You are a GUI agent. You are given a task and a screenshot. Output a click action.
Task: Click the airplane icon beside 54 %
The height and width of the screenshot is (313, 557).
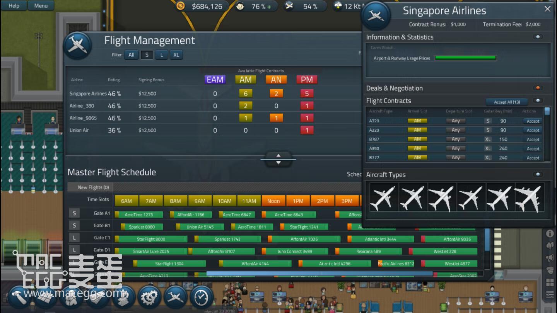click(x=289, y=6)
